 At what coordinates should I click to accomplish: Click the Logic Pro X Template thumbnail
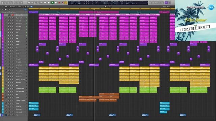195,20
